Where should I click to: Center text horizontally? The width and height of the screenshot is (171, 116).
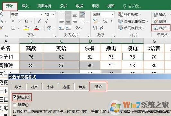(x=68, y=21)
